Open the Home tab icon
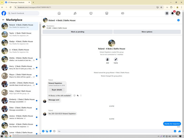Image resolution: width=184 pixels, height=138 pixels. [x=59, y=13]
